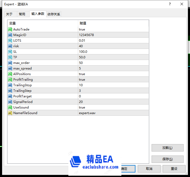Click the MagicID integer type icon
The image size is (190, 177).
(x=10, y=35)
